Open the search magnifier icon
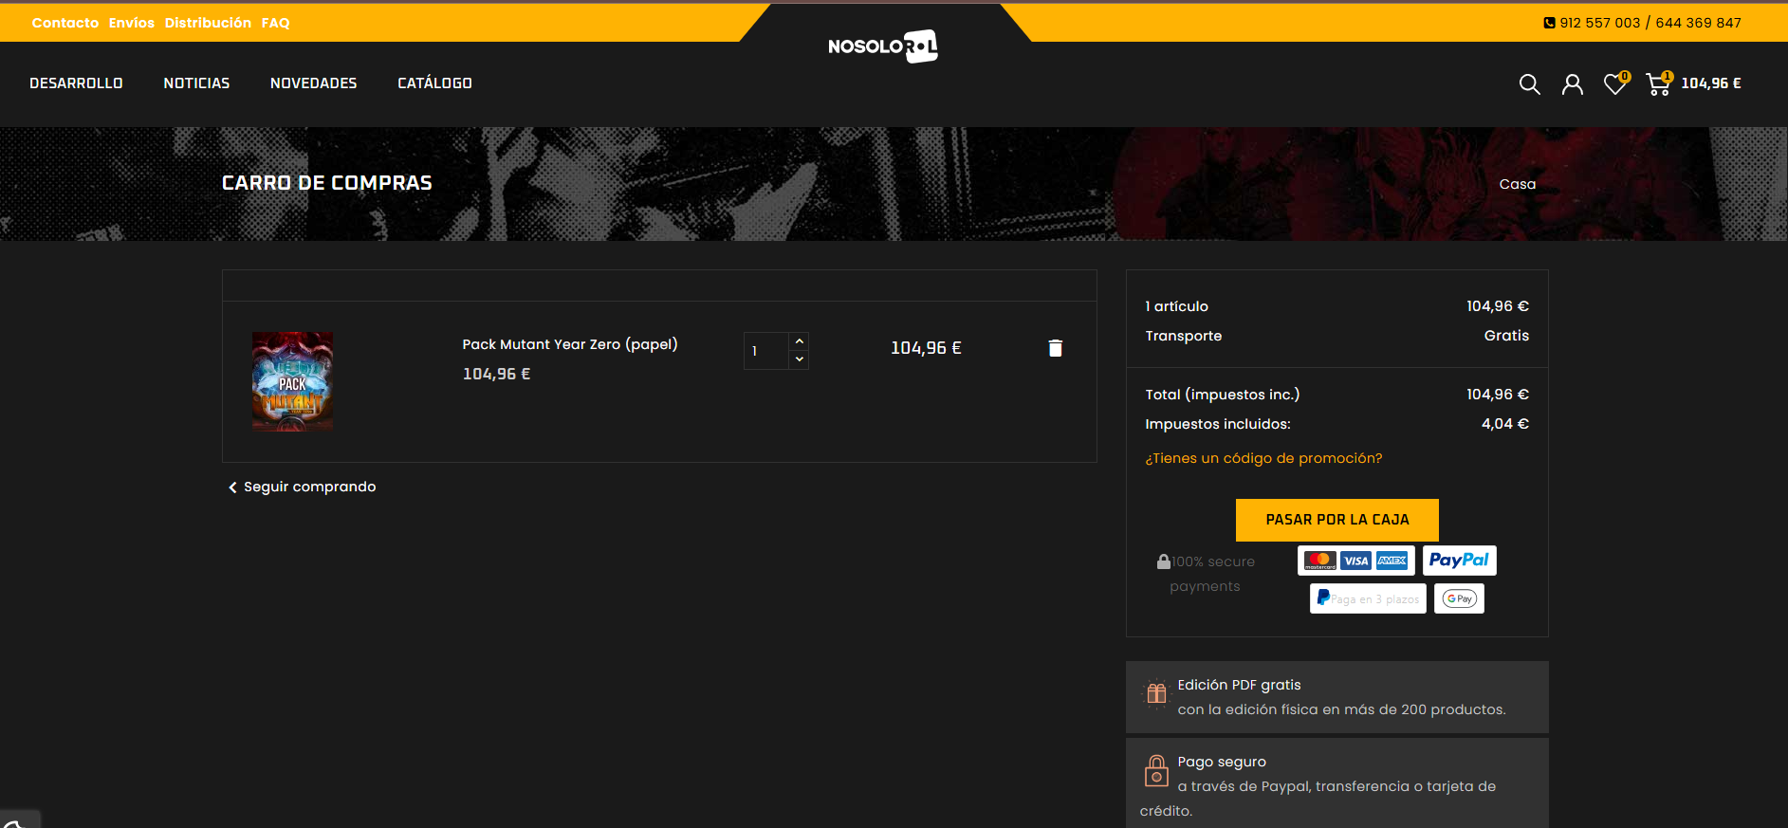This screenshot has height=828, width=1788. click(1529, 84)
